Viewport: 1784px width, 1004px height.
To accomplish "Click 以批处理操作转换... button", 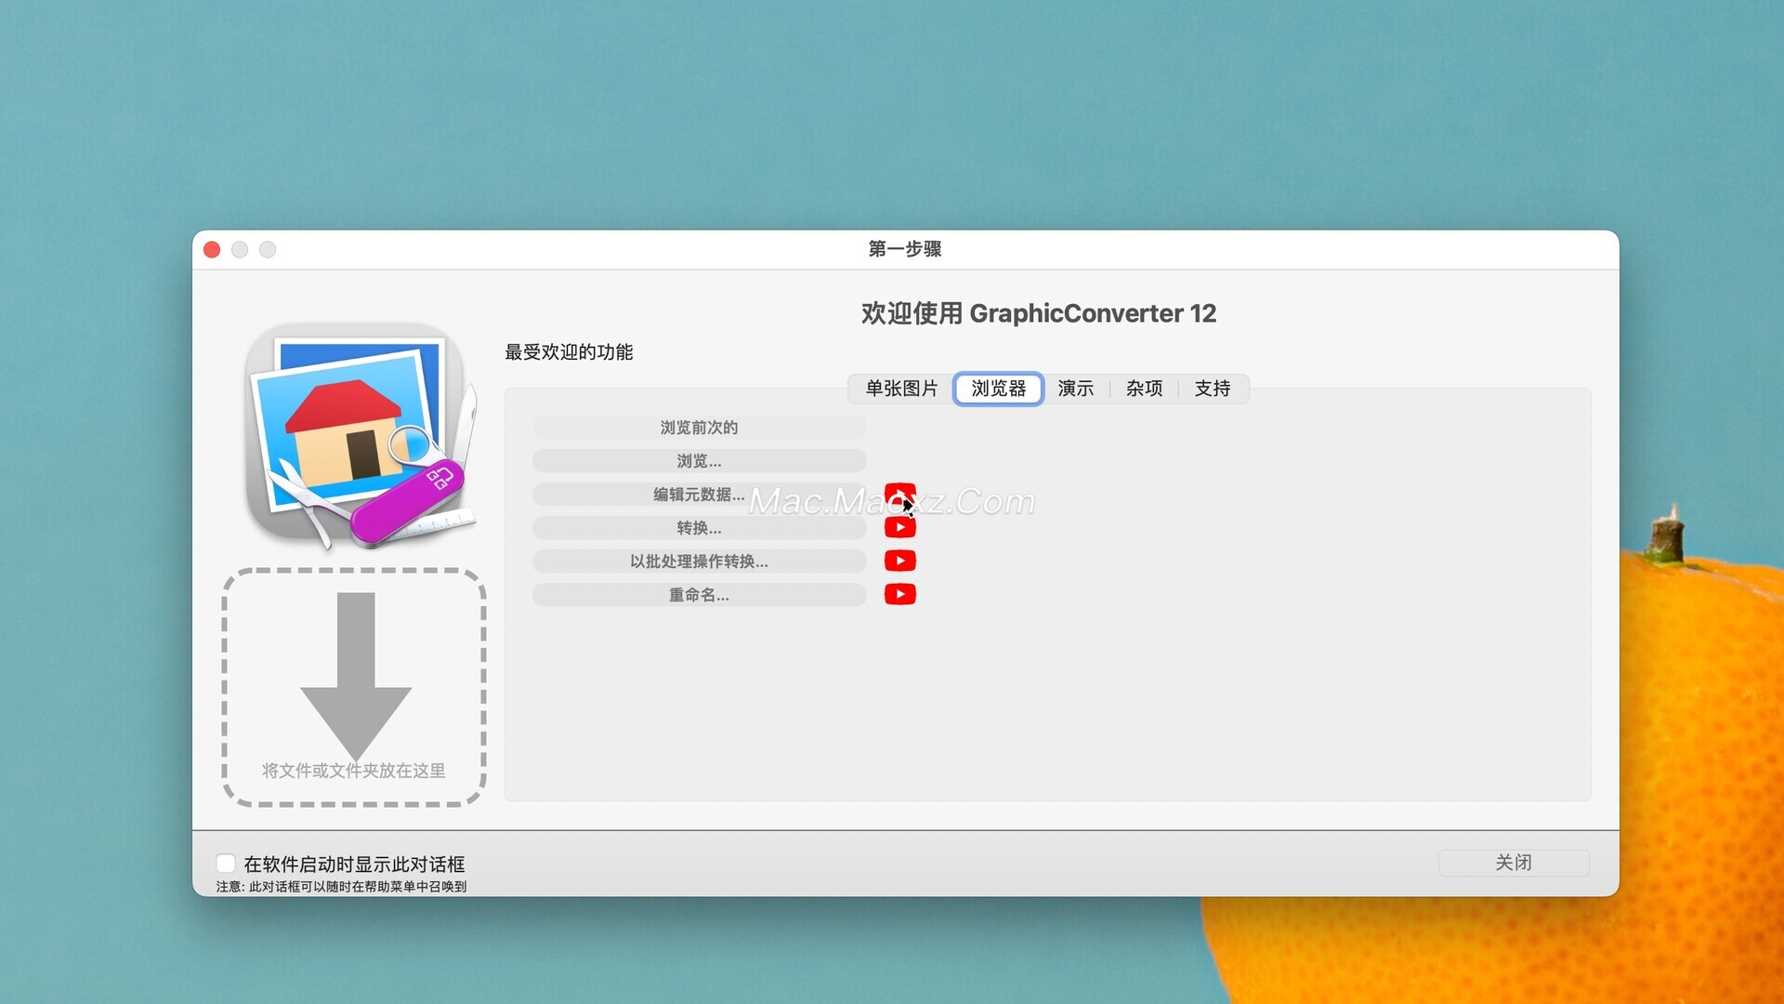I will 699,561.
